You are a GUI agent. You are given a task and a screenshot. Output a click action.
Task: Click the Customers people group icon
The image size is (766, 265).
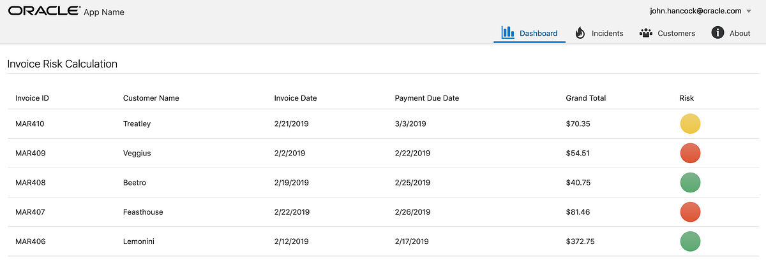point(645,33)
